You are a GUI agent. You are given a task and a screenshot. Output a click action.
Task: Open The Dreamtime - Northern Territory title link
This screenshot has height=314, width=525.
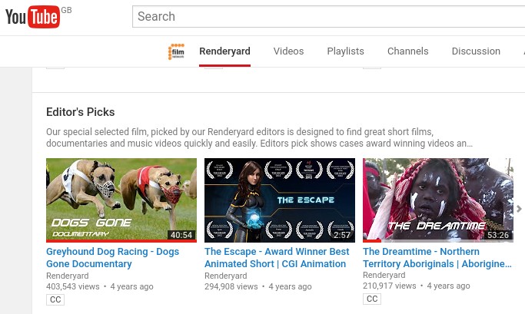tap(437, 257)
